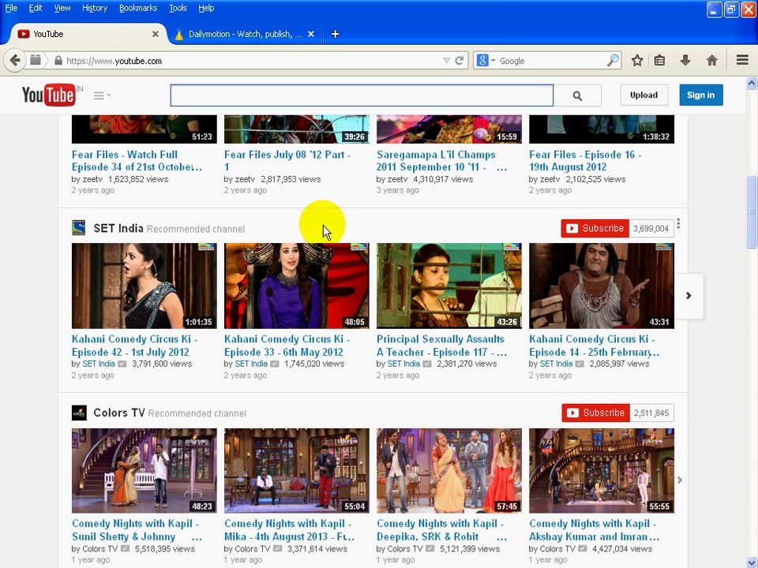Show next SET India videos arrow
The image size is (758, 568).
pos(689,296)
